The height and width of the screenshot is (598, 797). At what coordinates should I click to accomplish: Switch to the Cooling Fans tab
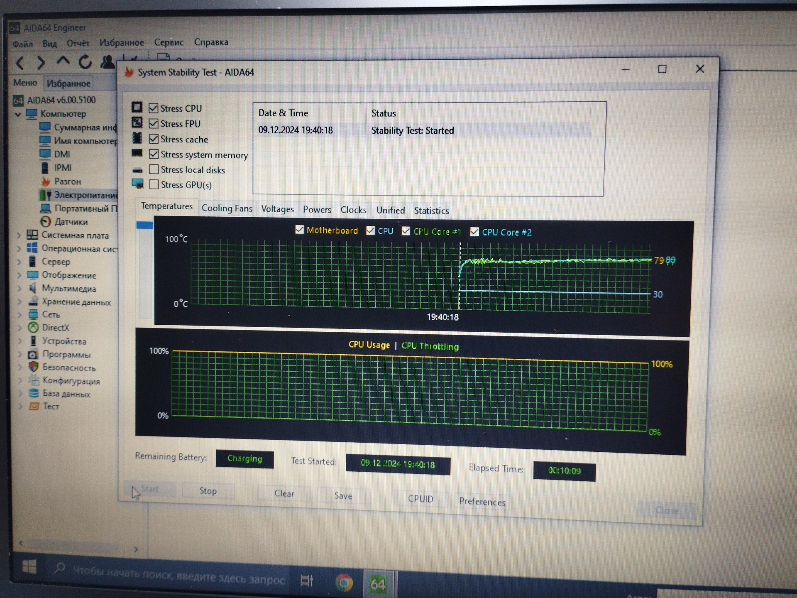pyautogui.click(x=227, y=208)
